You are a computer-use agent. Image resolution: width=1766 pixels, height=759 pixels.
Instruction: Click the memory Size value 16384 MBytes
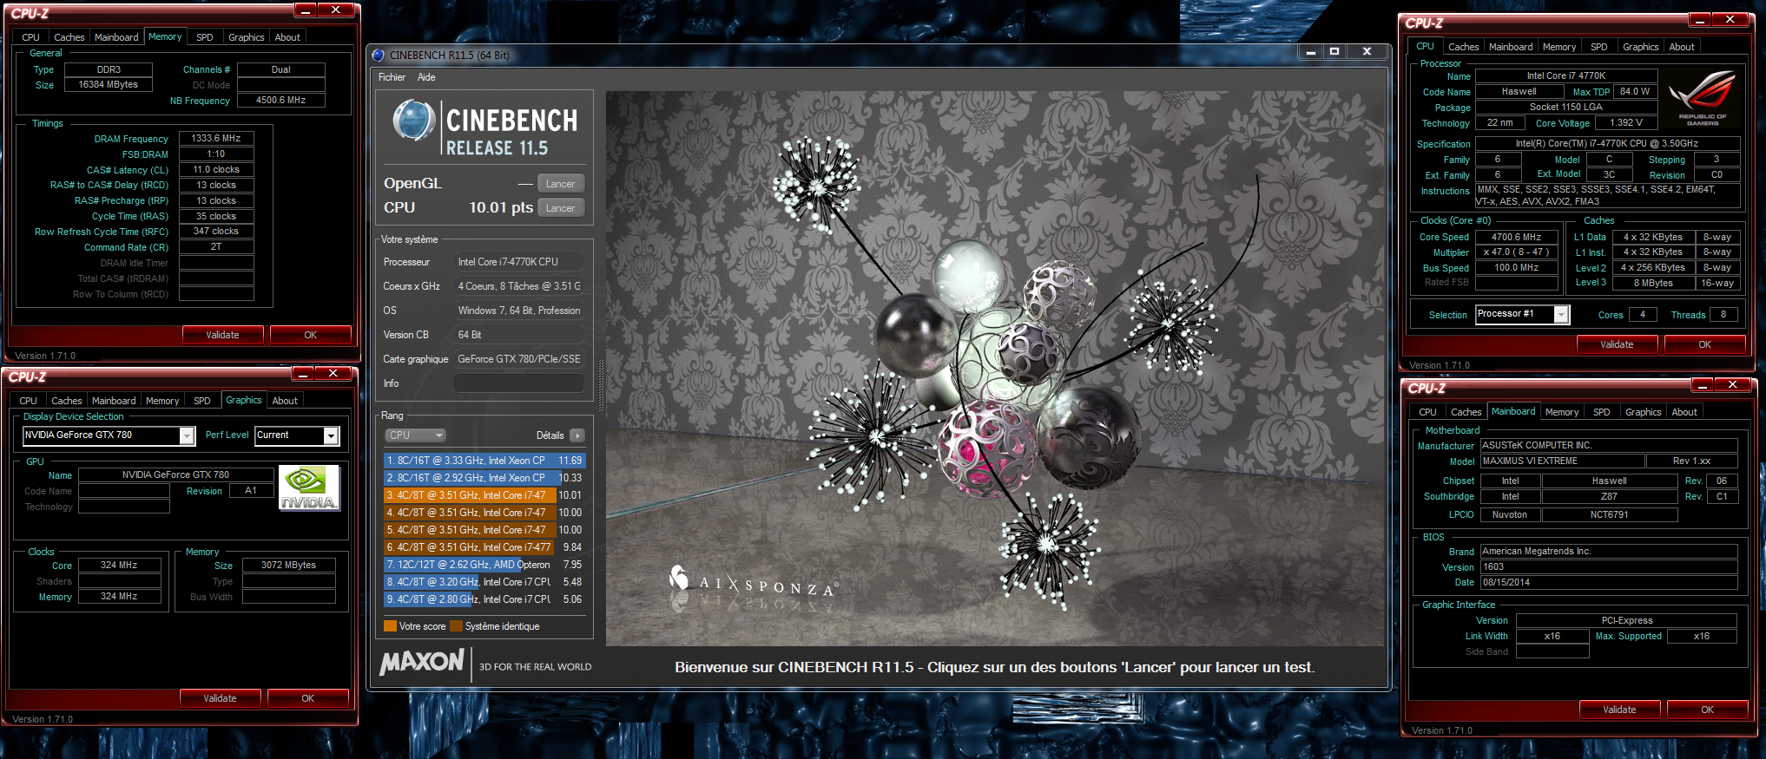click(x=108, y=85)
